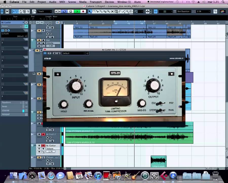
Task: Open the grid type dropdown
Action: point(166,11)
